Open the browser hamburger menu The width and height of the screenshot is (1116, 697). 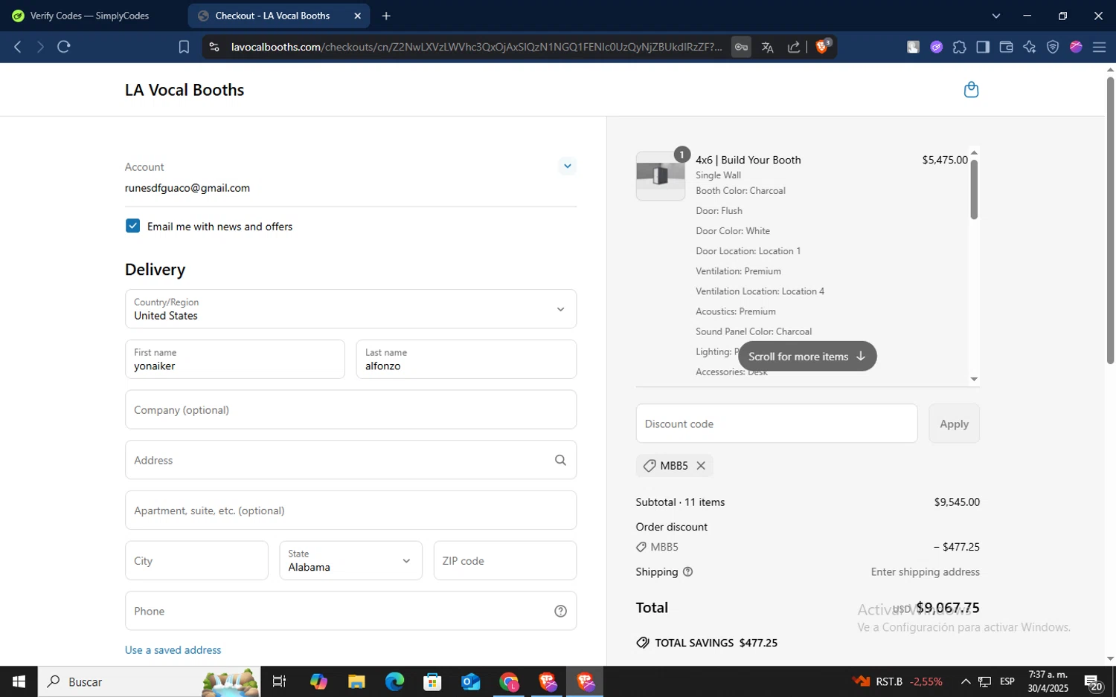click(x=1099, y=47)
